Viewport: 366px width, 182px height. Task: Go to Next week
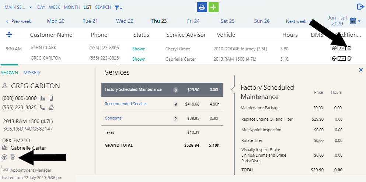point(296,21)
